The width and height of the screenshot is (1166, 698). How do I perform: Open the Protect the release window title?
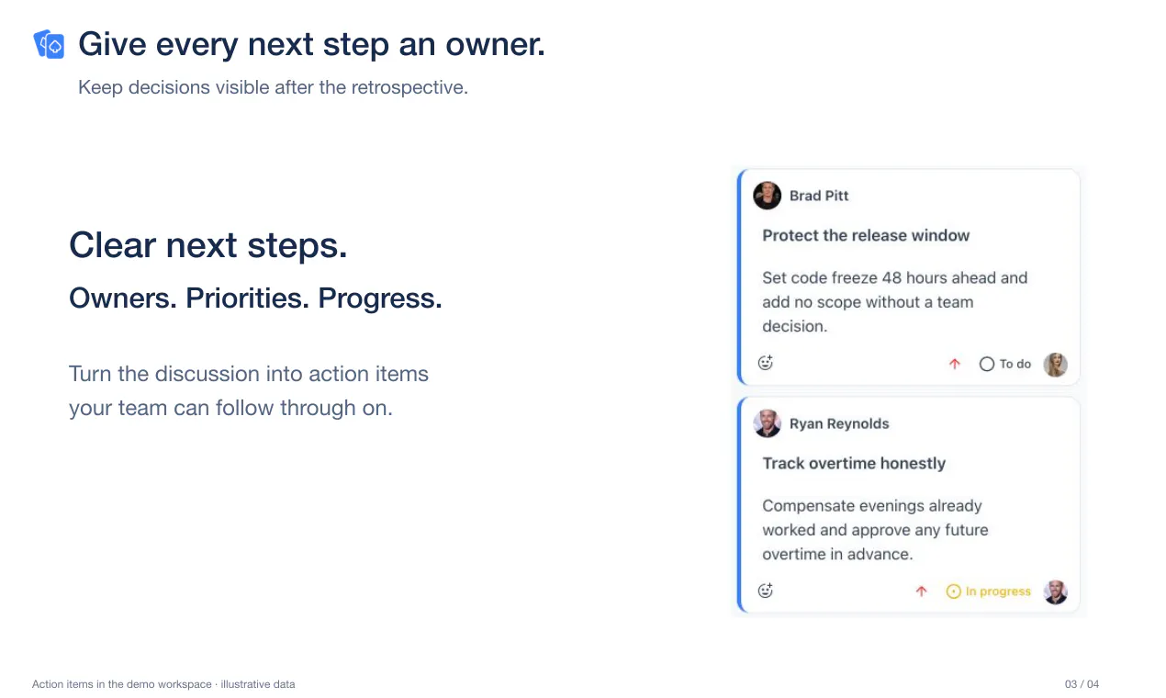click(866, 235)
